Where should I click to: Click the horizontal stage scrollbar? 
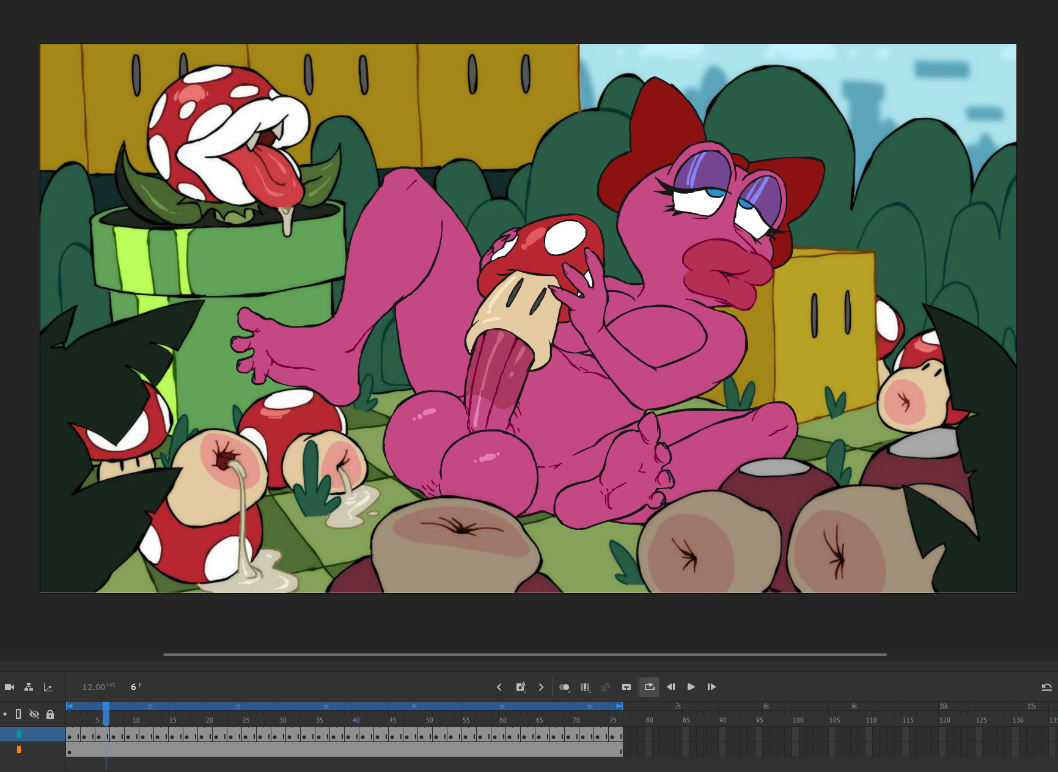[x=525, y=655]
